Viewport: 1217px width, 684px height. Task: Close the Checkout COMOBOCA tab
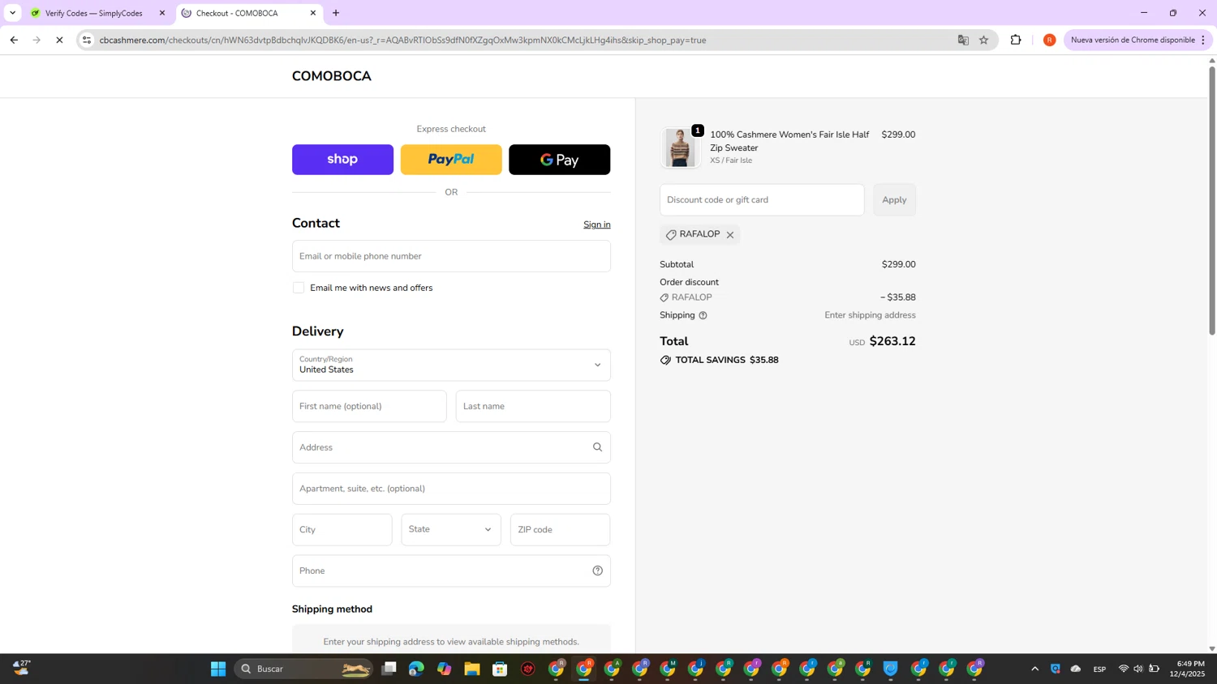[x=313, y=13]
